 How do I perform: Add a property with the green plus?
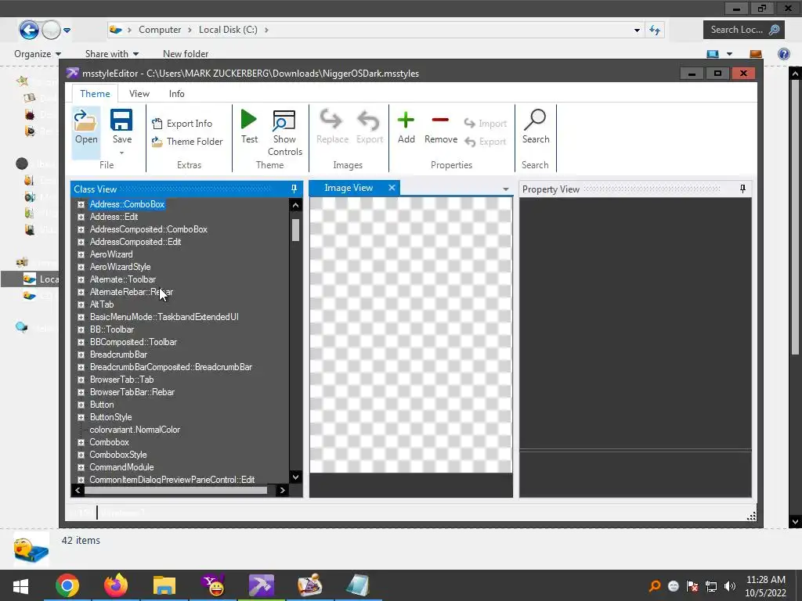(x=406, y=121)
